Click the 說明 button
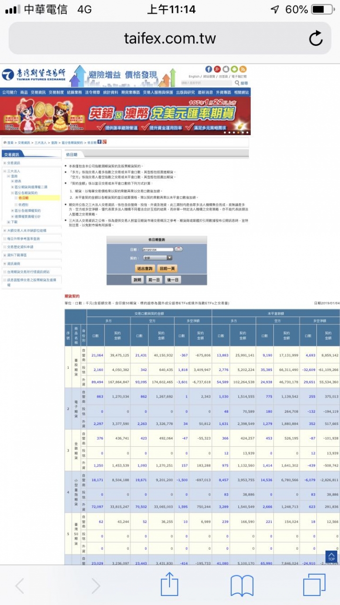 [137, 280]
